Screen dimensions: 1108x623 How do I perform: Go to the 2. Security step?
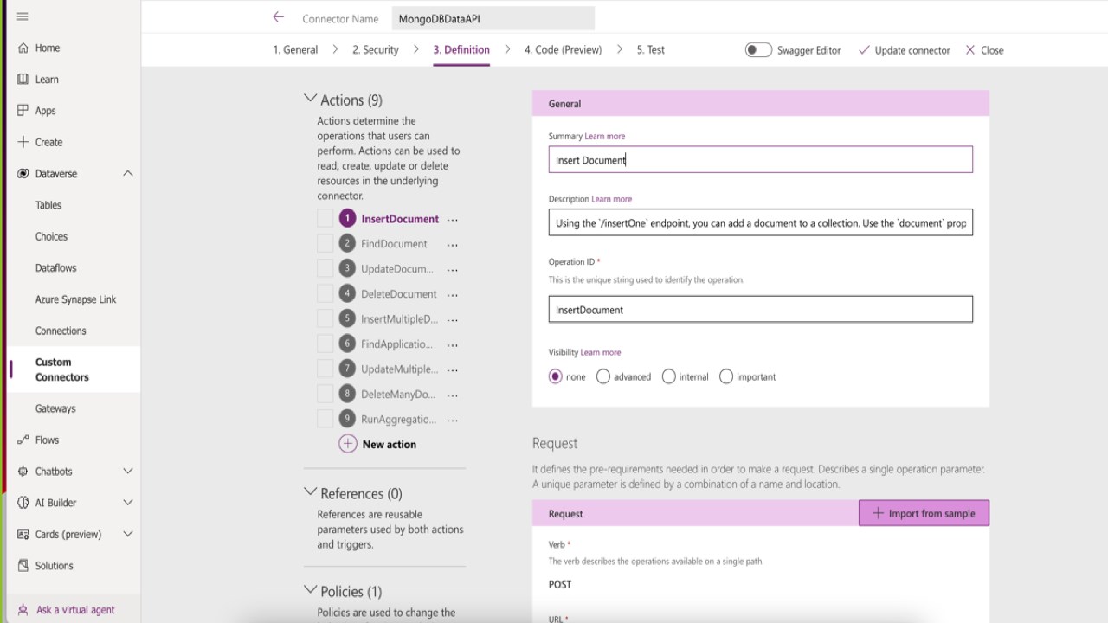pos(376,50)
